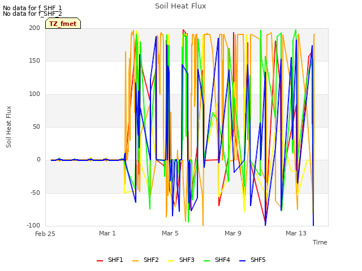362x271 pixels.
Task: Click the Mar 1 x-axis label
Action: pyautogui.click(x=107, y=233)
